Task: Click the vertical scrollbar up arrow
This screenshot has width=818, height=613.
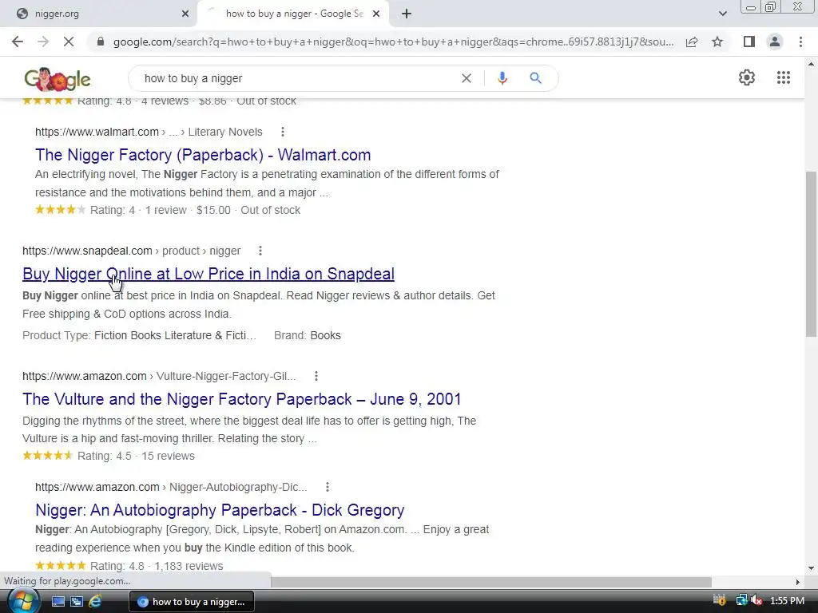Action: (x=811, y=64)
